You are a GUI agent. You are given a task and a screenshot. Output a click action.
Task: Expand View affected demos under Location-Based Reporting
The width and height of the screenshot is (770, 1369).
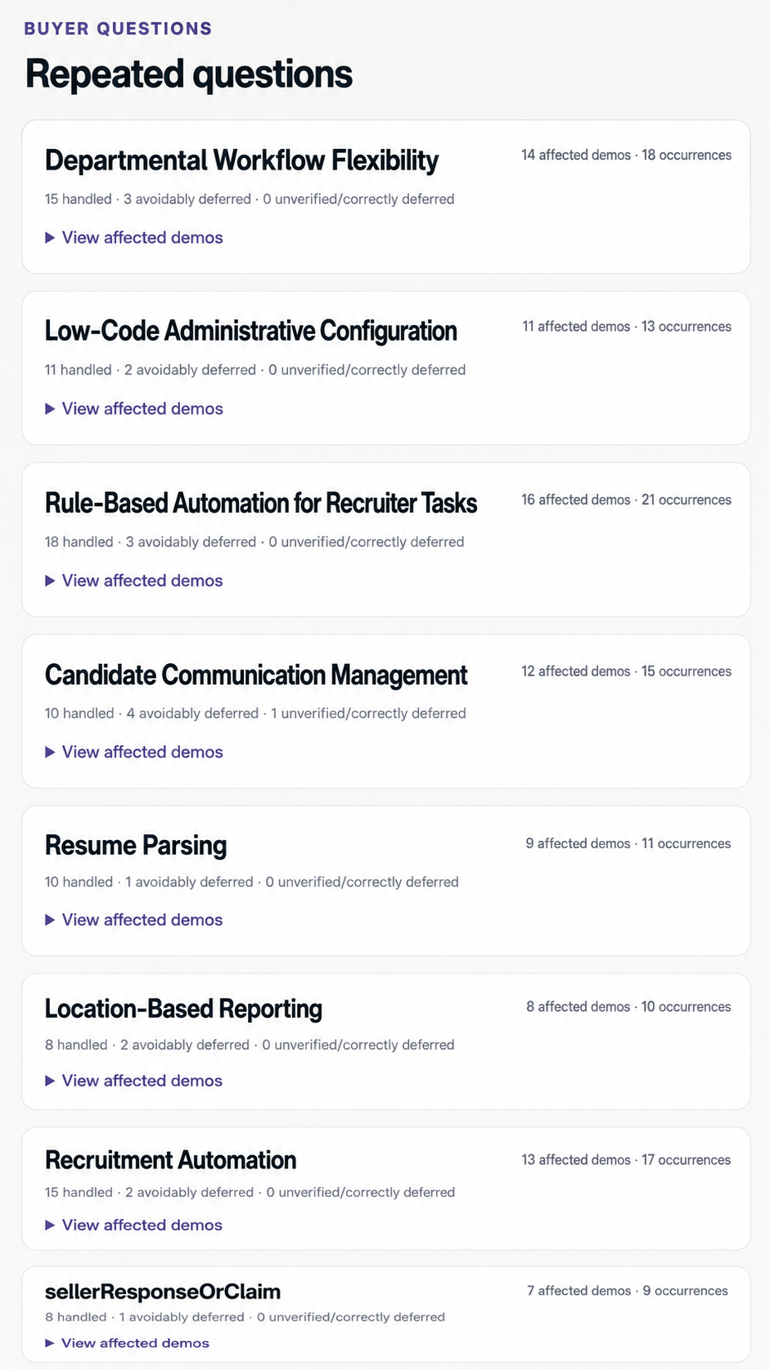pos(134,1081)
